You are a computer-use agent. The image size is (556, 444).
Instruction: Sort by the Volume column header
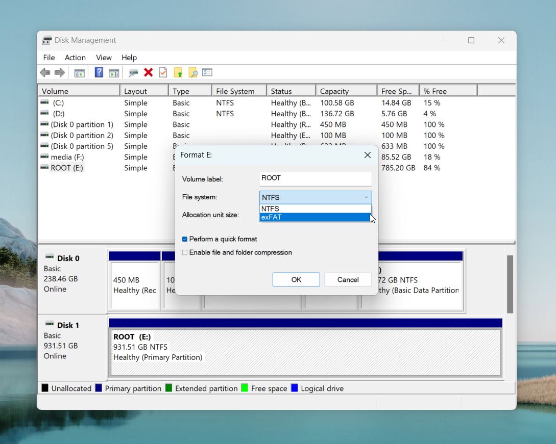[79, 91]
